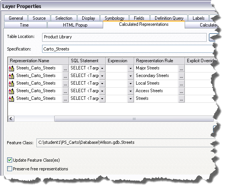Viewport: 226px width, 192px height.
Task: Click the Representation Name column header
Action: (38, 61)
